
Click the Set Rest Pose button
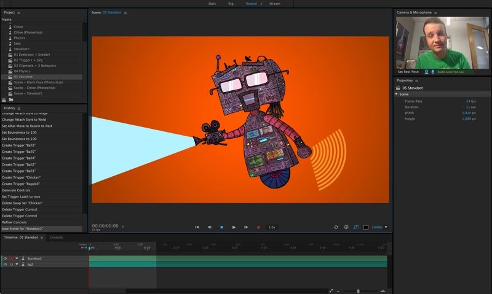408,72
